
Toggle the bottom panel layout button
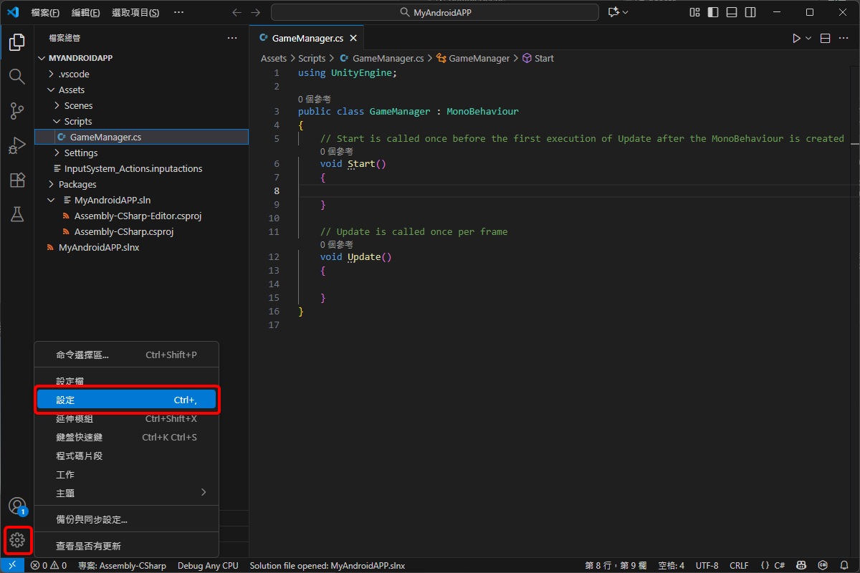tap(732, 12)
